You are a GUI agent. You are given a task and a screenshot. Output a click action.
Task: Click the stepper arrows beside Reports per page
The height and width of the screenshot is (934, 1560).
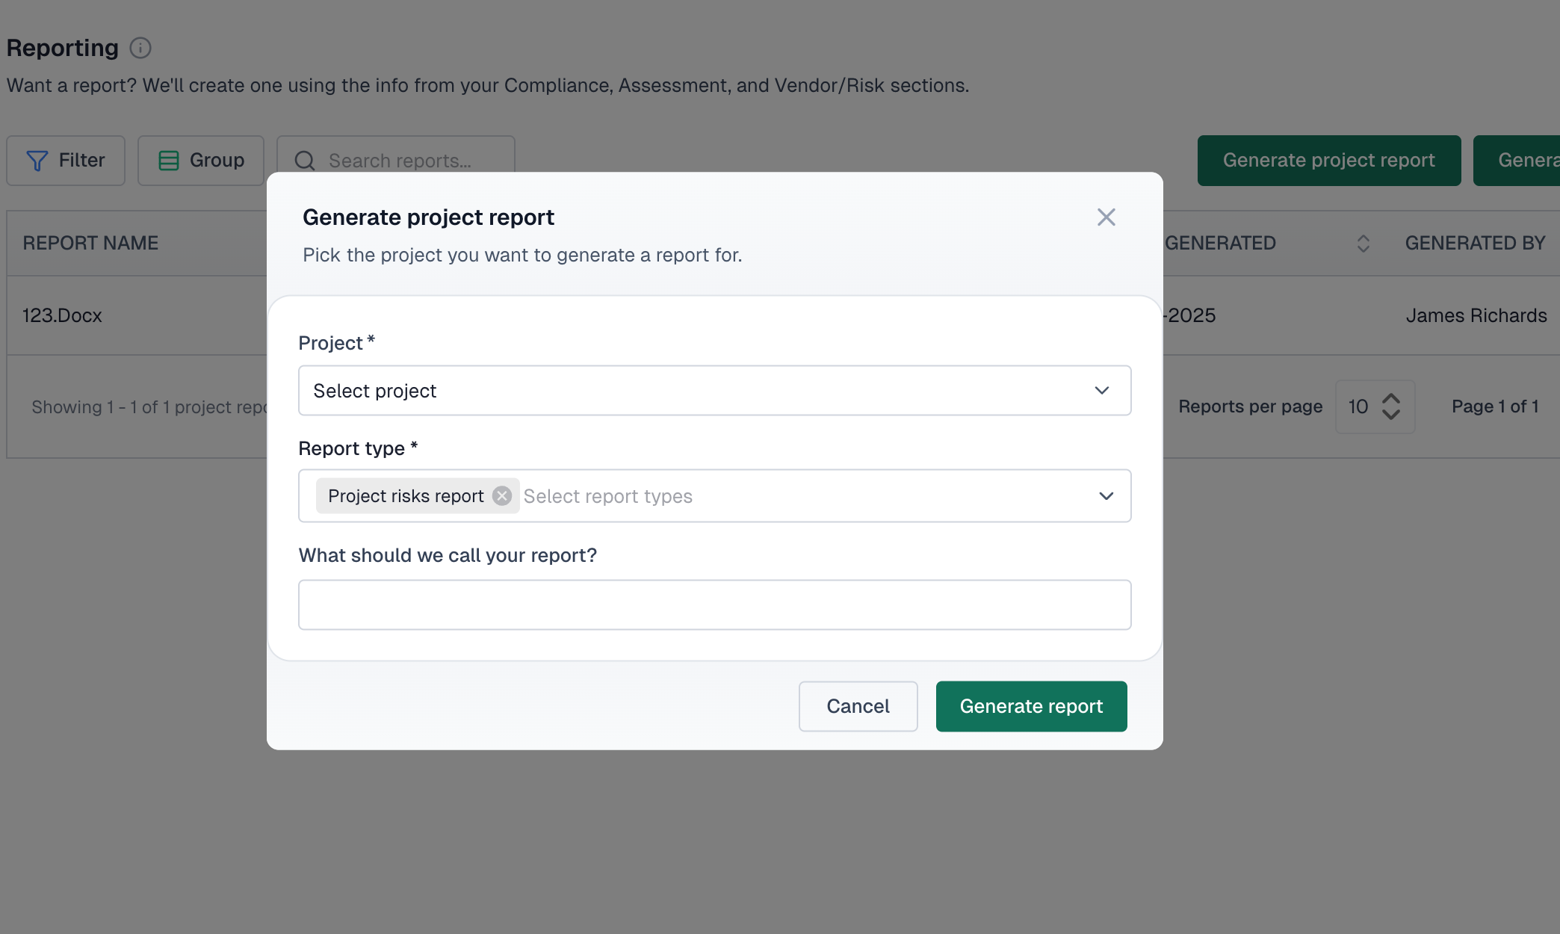coord(1391,406)
